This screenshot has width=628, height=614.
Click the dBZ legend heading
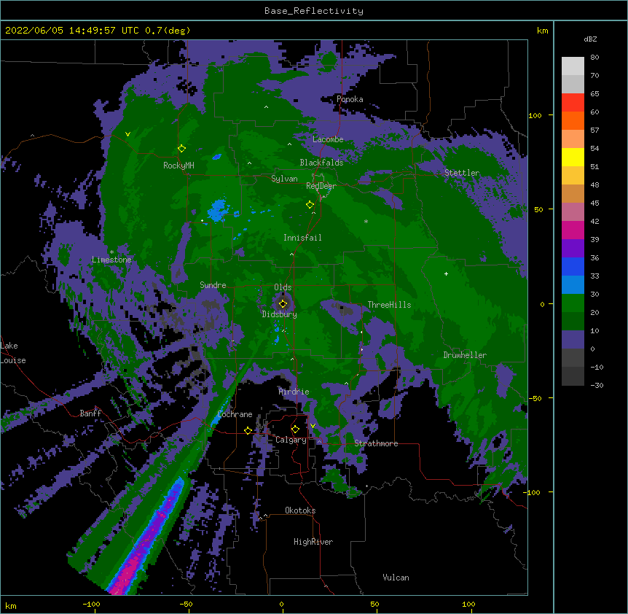click(590, 39)
